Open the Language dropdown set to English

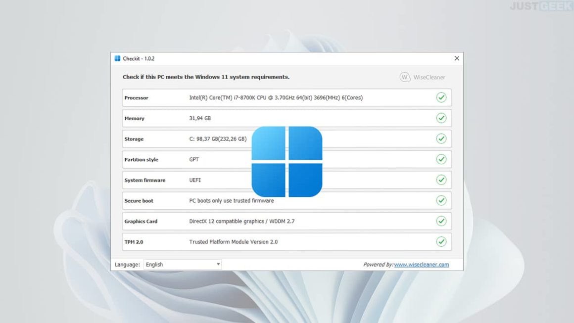pyautogui.click(x=182, y=265)
